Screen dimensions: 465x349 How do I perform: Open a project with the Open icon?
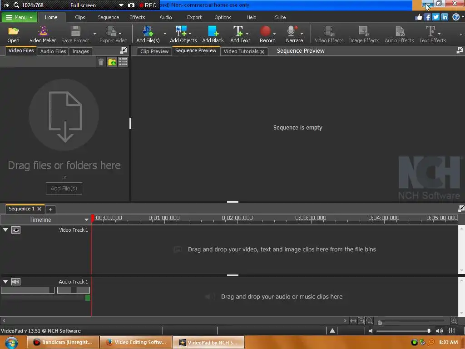click(13, 35)
